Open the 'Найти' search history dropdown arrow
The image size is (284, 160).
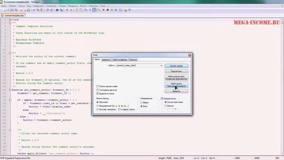tap(161, 65)
